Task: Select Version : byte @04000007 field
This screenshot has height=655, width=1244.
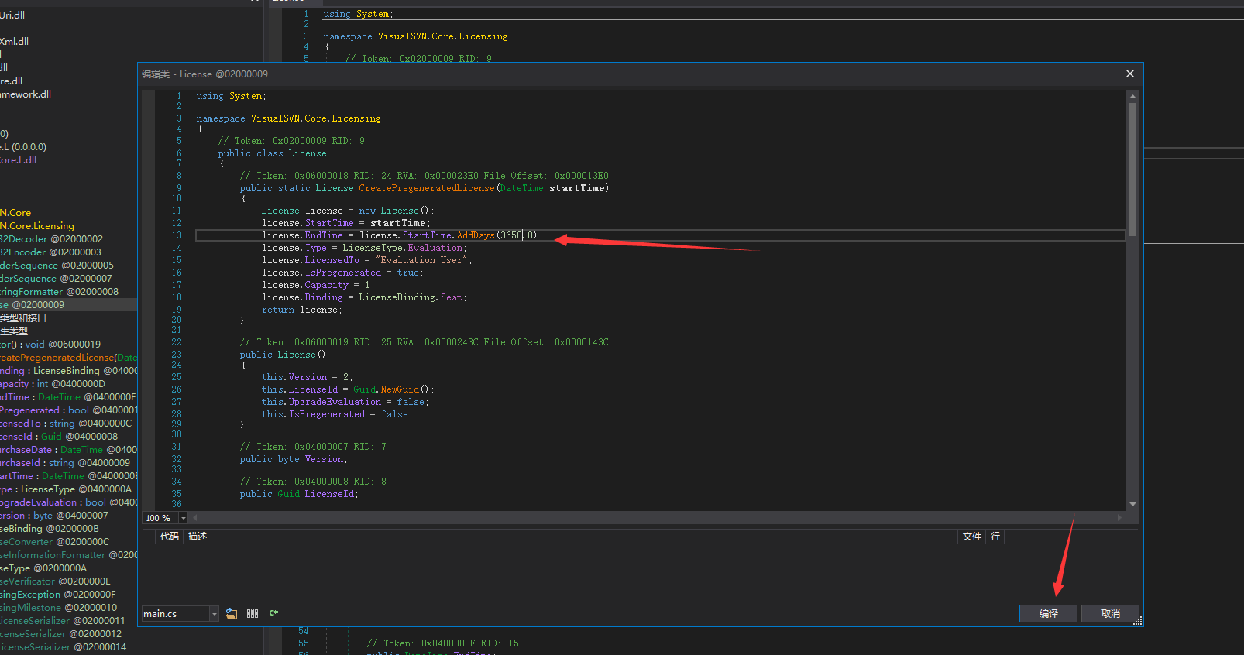Action: [x=54, y=516]
